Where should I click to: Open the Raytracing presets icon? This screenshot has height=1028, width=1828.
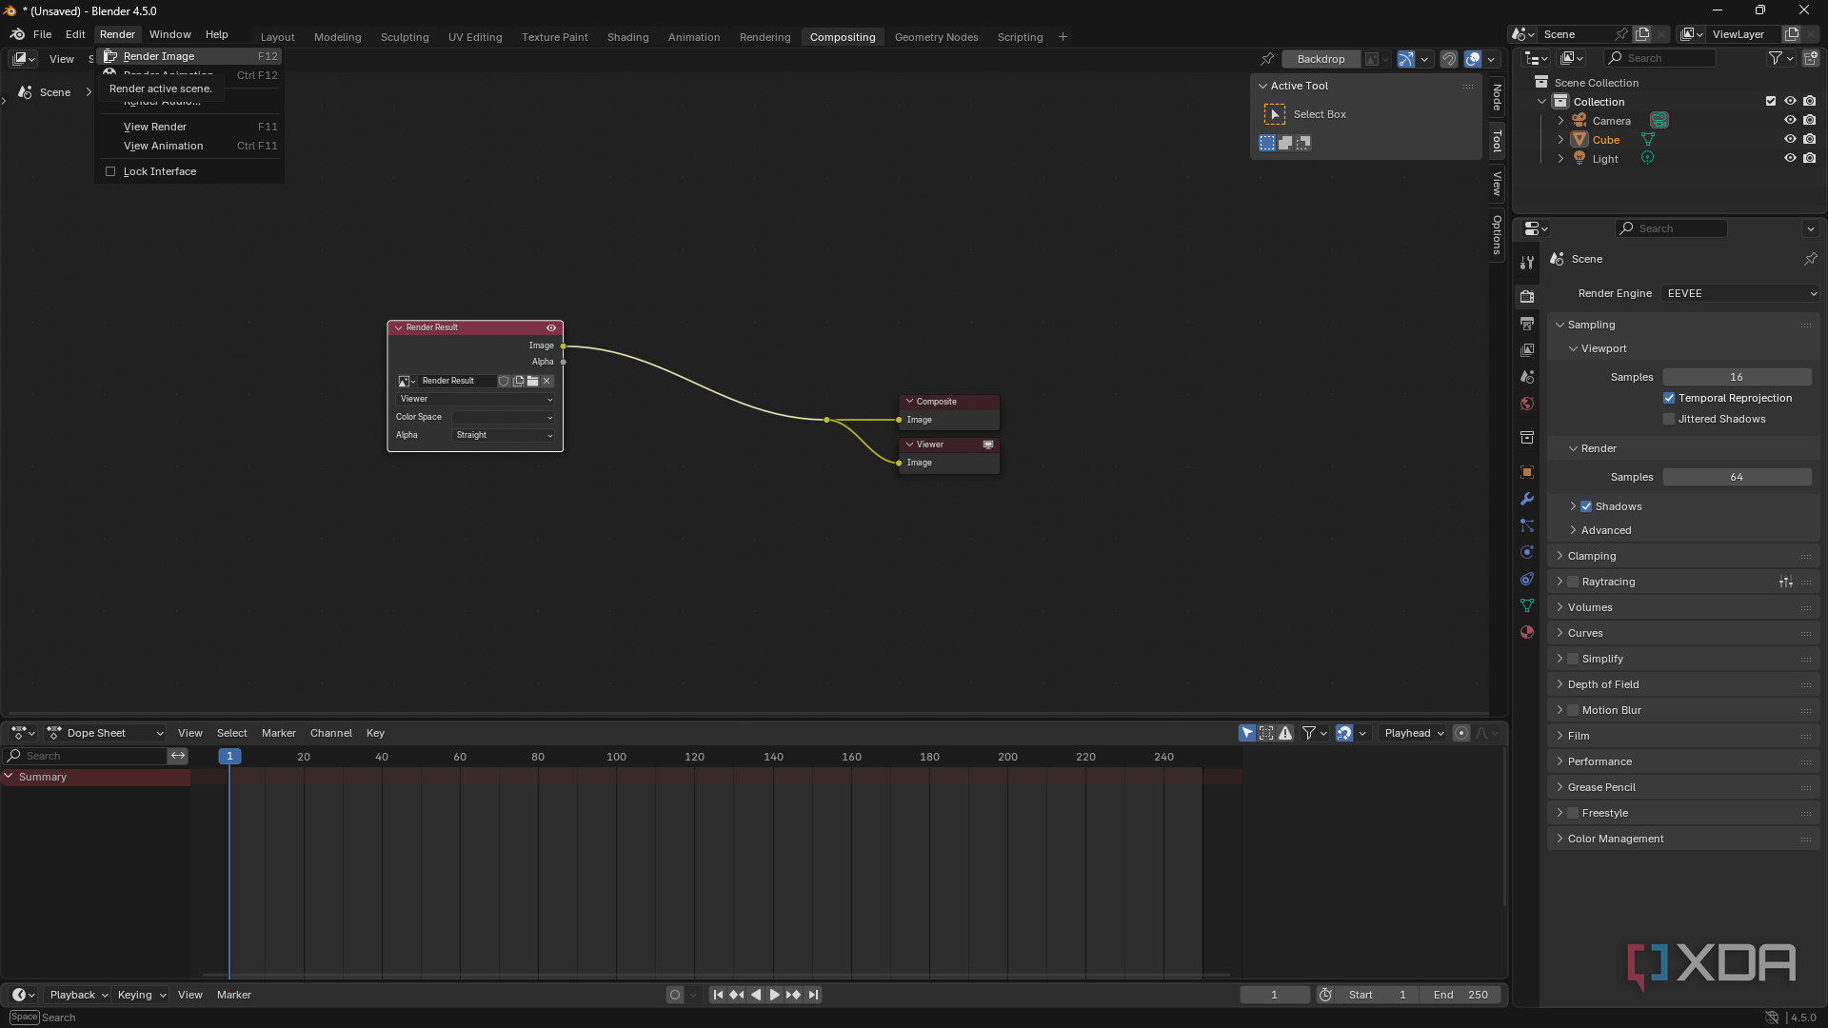(1786, 582)
